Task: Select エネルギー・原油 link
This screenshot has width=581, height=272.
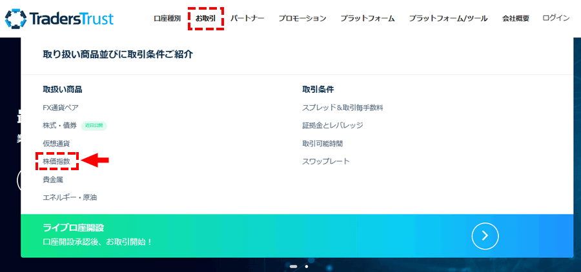Action: pyautogui.click(x=70, y=197)
